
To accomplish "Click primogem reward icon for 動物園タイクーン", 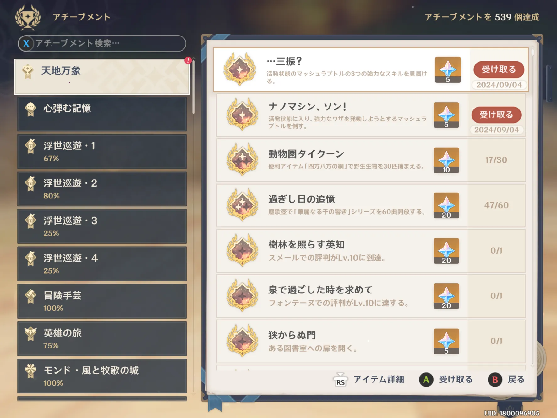I will 446,160.
